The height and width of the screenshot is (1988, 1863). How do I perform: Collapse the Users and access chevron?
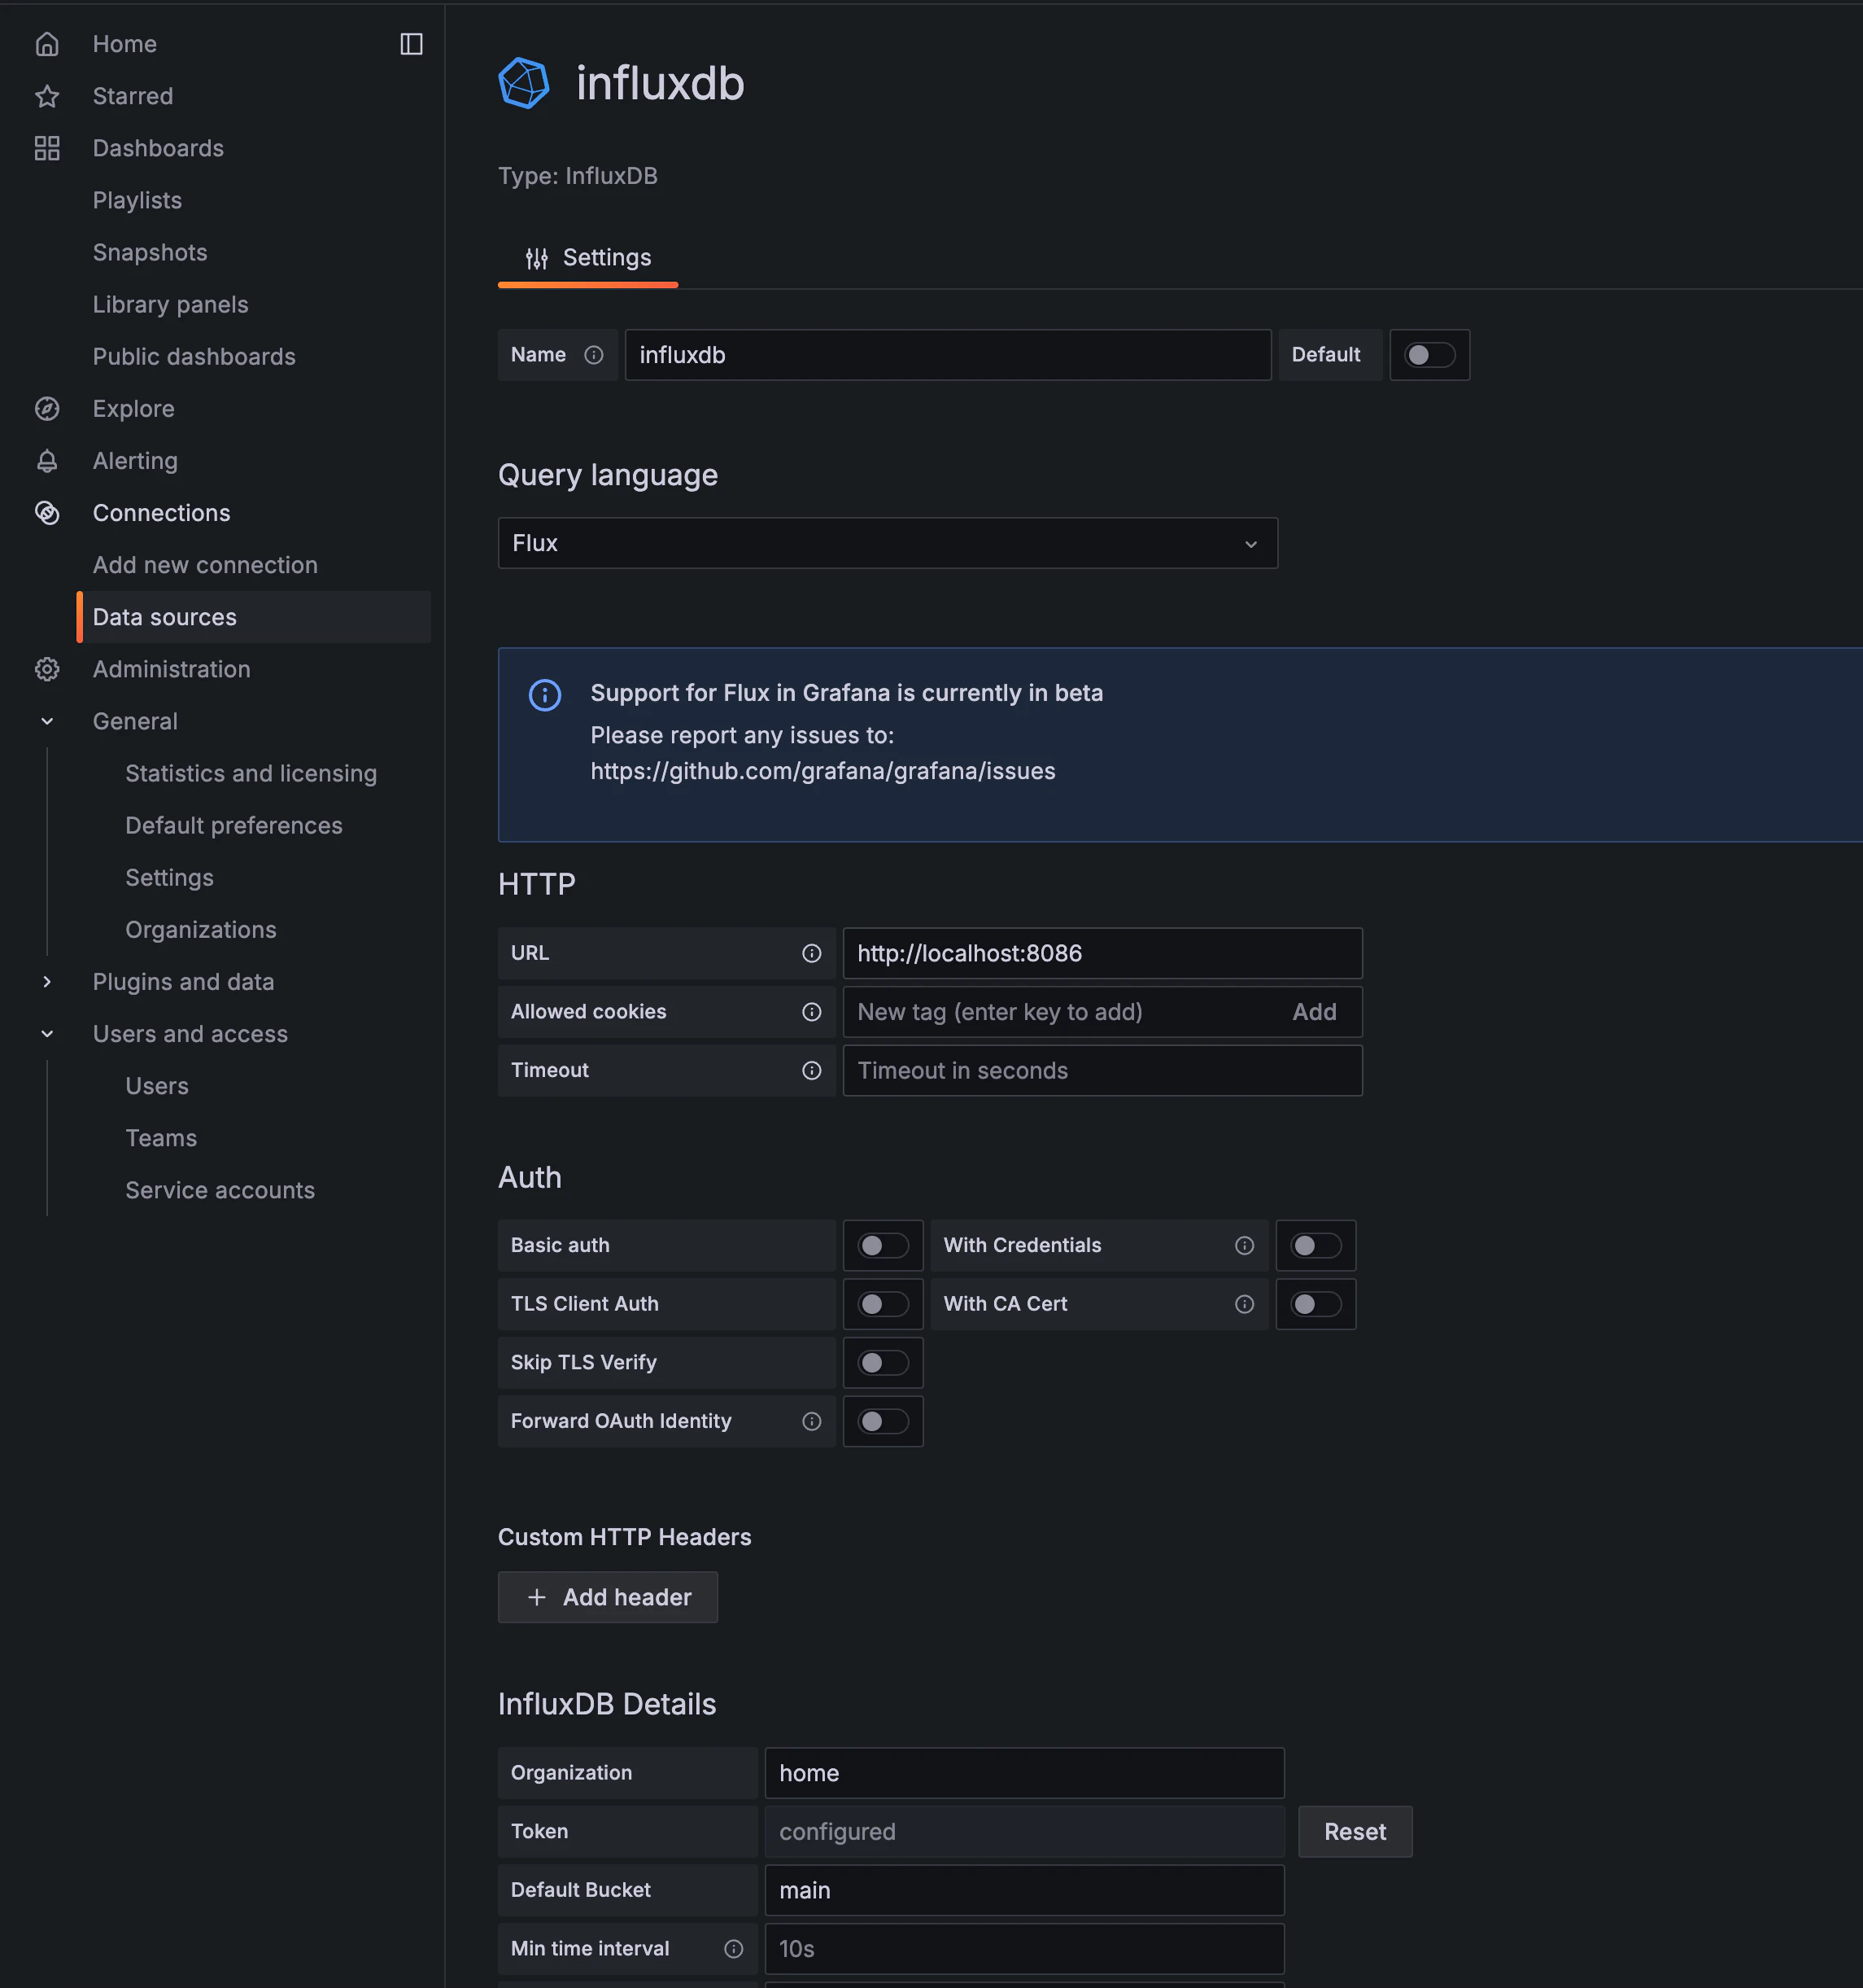47,1034
